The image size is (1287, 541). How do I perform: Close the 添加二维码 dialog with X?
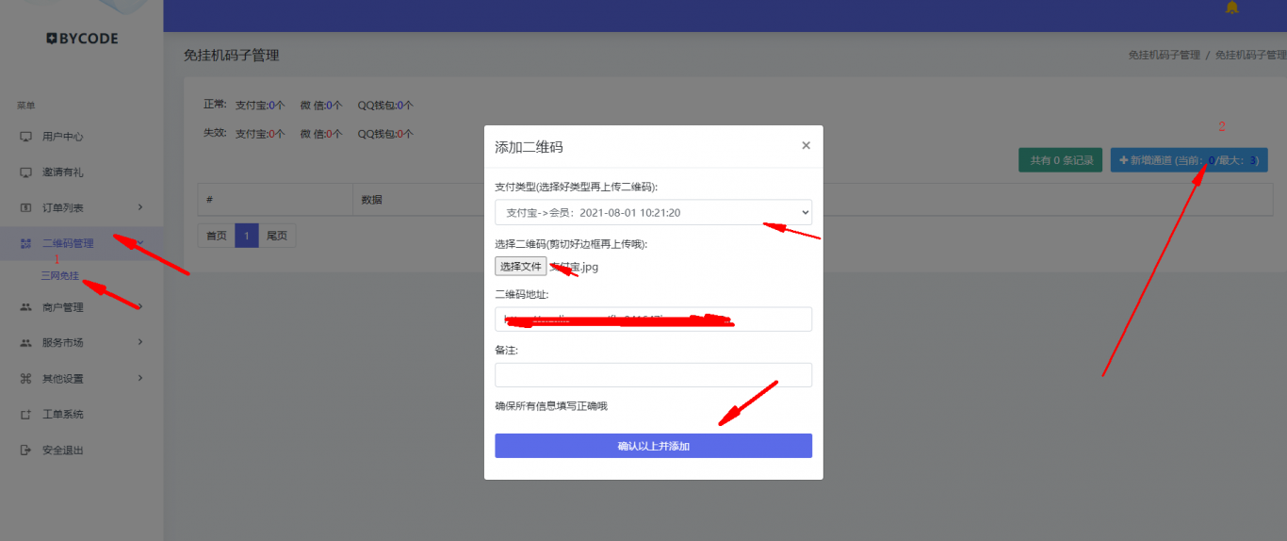pyautogui.click(x=806, y=146)
